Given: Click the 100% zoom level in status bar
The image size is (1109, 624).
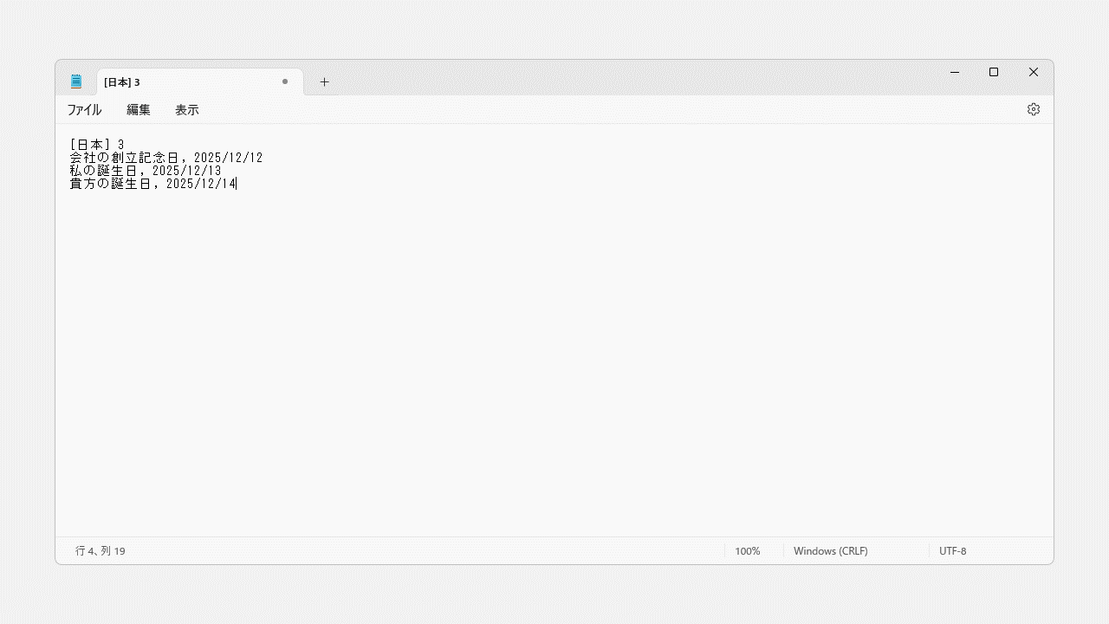Looking at the screenshot, I should coord(747,551).
